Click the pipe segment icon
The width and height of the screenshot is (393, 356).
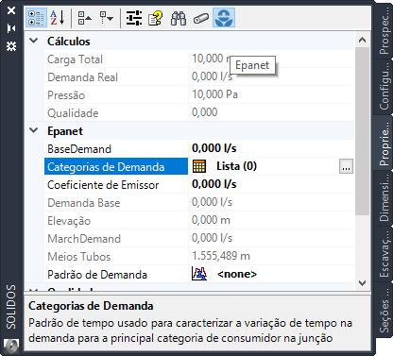coord(201,18)
